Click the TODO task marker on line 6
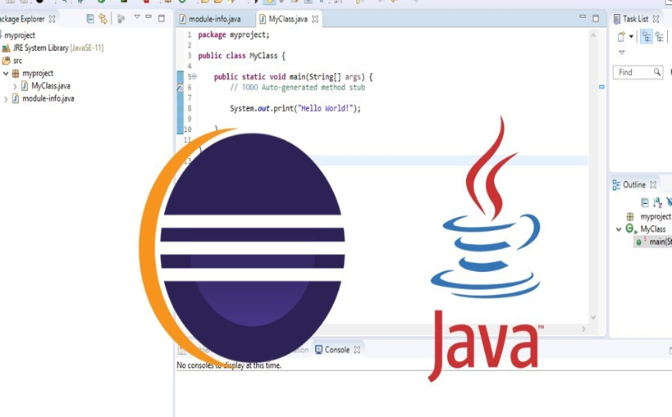Screen dimensions: 672x417 pyautogui.click(x=180, y=88)
